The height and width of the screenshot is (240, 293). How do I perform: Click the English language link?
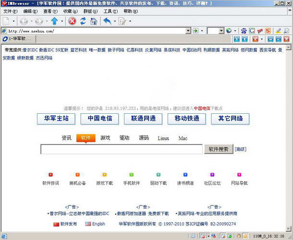coord(98,224)
